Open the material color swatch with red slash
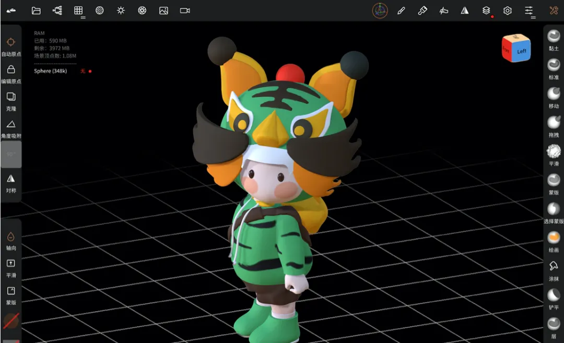This screenshot has height=343, width=564. point(11,321)
